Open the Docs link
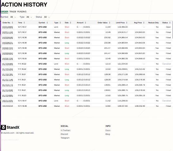This screenshot has width=173, height=151. click(108, 131)
